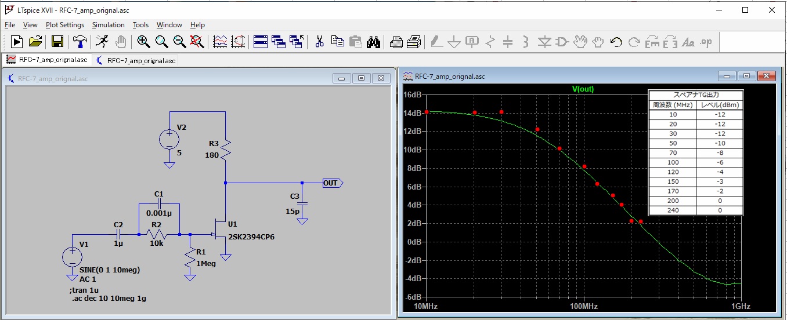The height and width of the screenshot is (320, 787).
Task: Select the Pan magnifier tool
Action: pos(161,42)
